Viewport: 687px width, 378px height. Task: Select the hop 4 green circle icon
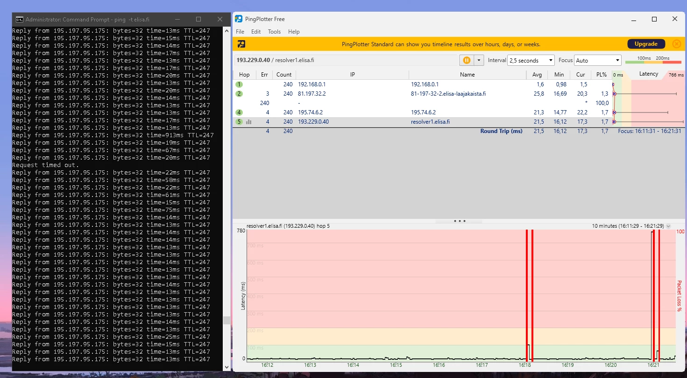click(239, 112)
